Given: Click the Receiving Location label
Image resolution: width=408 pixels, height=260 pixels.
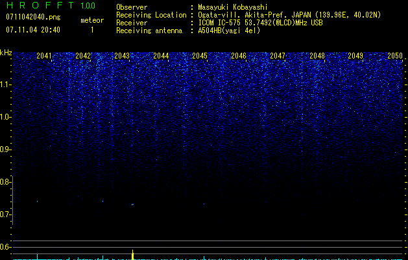Looking at the screenshot, I should coord(151,15).
